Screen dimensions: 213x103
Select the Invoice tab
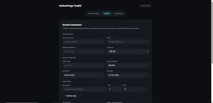click(x=107, y=13)
